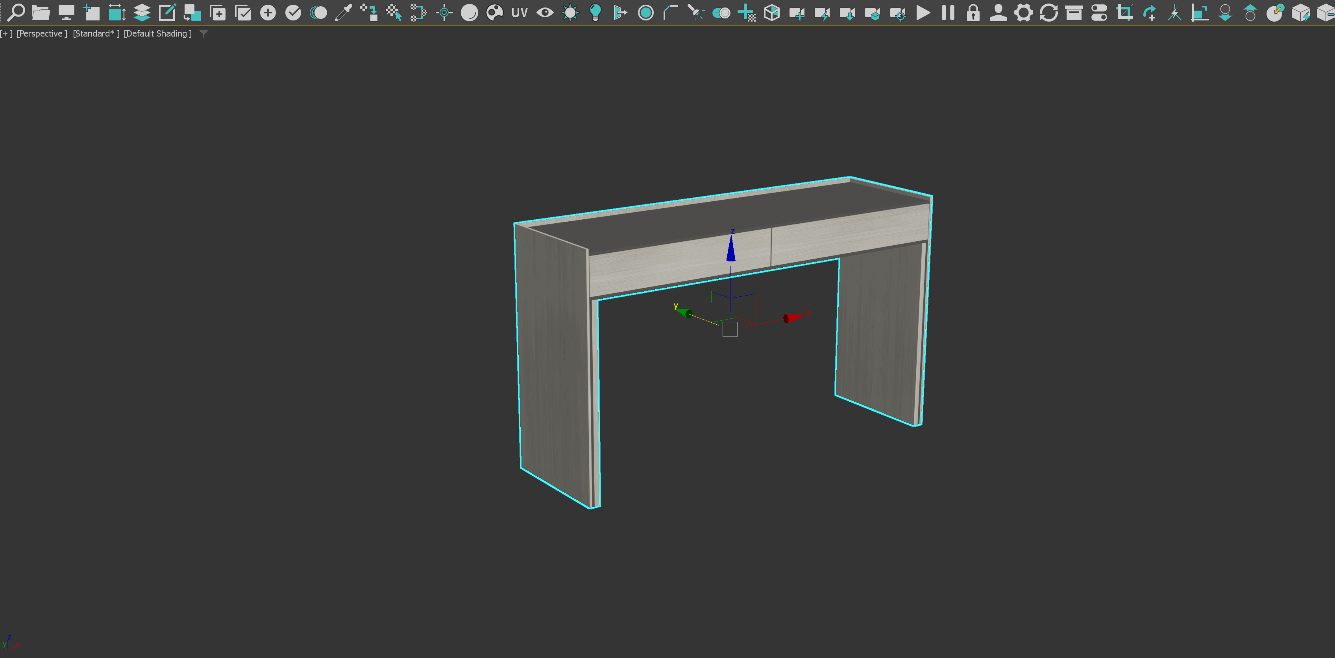
Task: Open the [Default Shading] viewport menu
Action: coord(157,34)
